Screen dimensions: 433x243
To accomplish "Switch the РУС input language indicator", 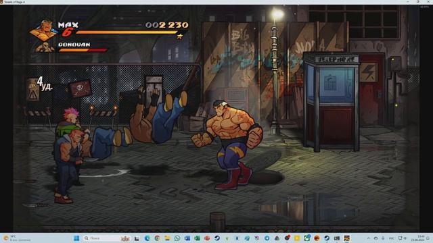I will pyautogui.click(x=392, y=238).
